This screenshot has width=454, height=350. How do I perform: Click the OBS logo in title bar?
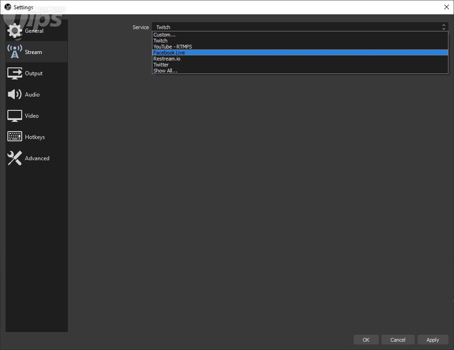(8, 7)
